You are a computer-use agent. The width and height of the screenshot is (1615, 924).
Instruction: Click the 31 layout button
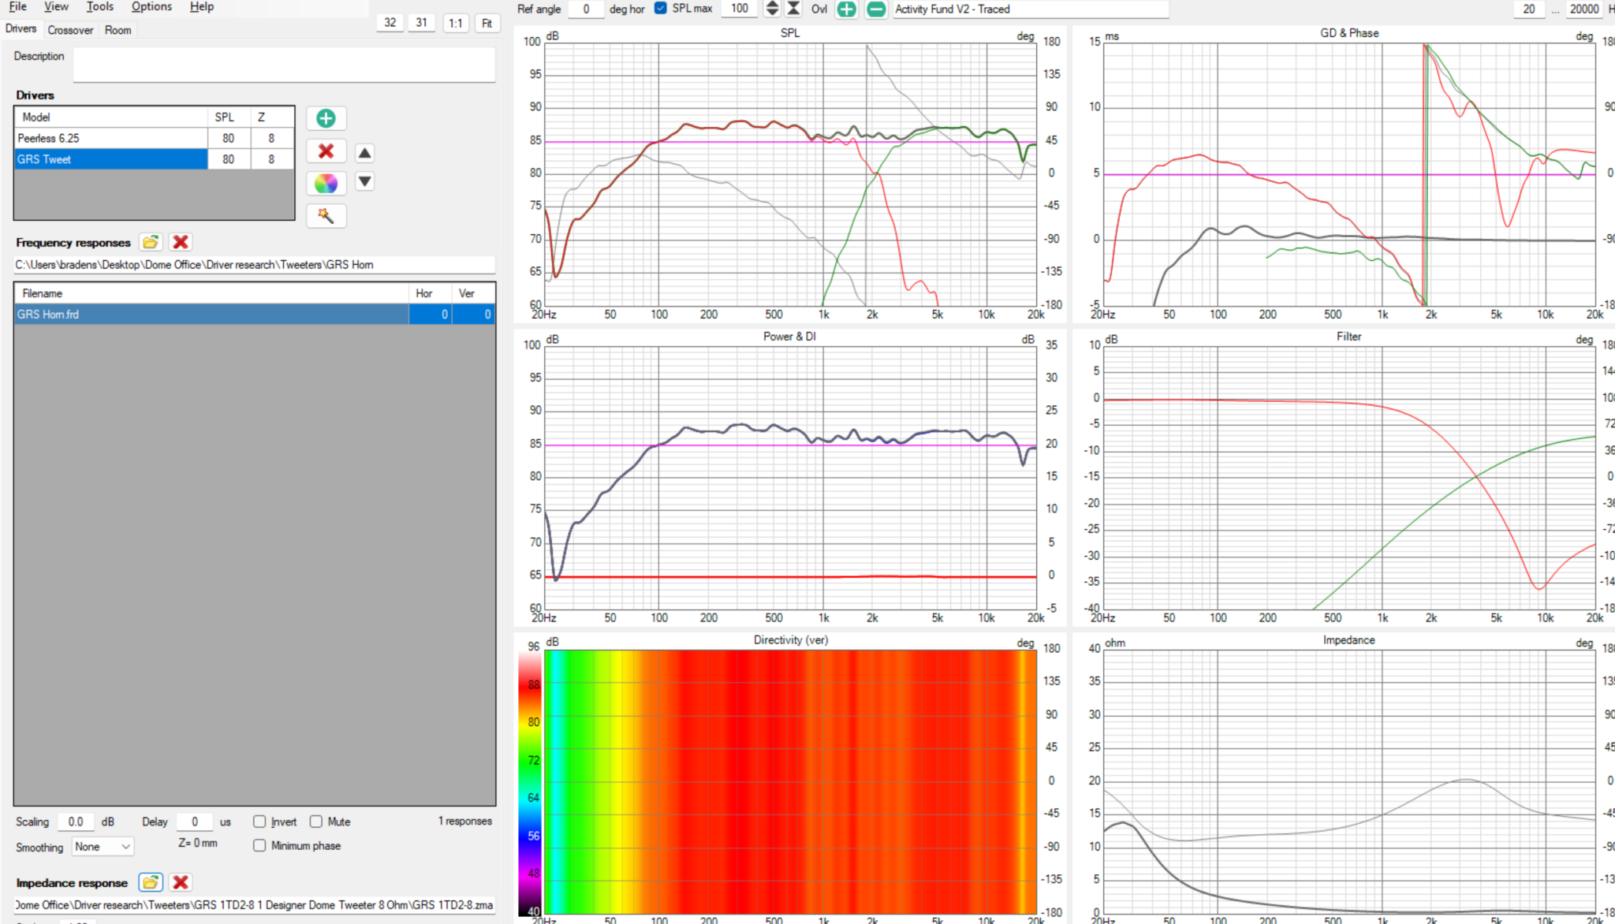[x=422, y=23]
